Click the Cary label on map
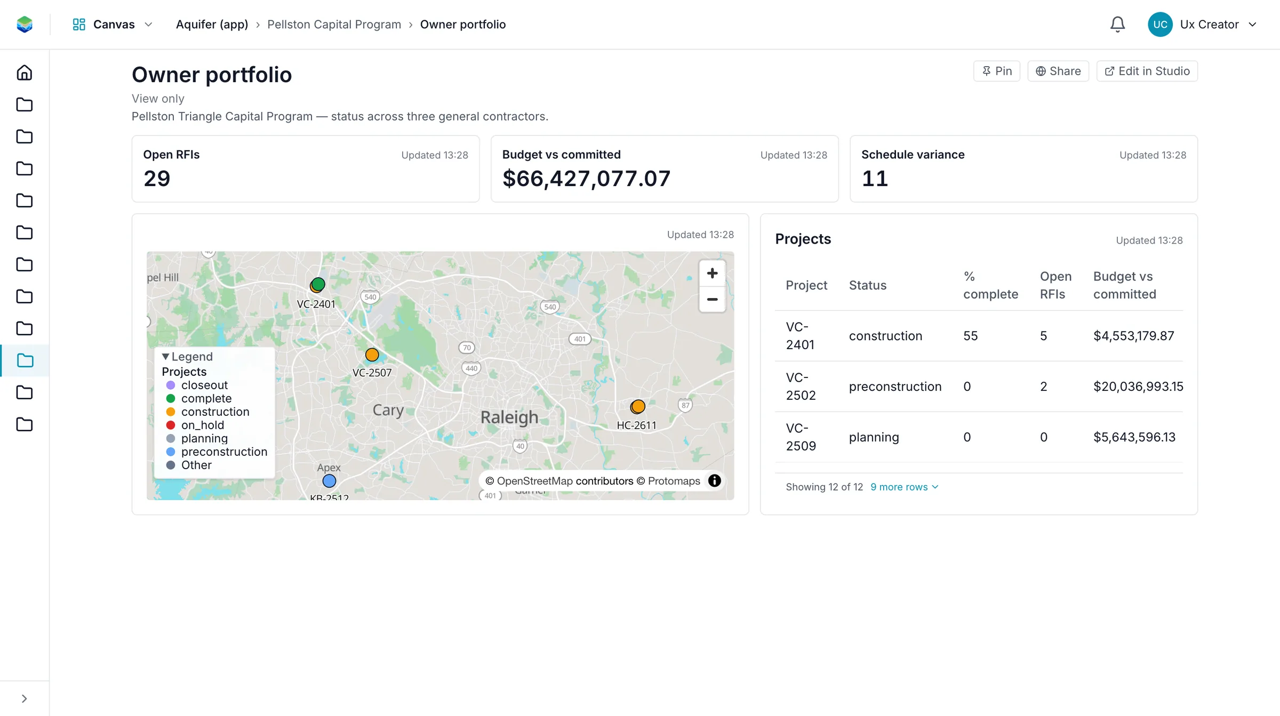 click(388, 410)
